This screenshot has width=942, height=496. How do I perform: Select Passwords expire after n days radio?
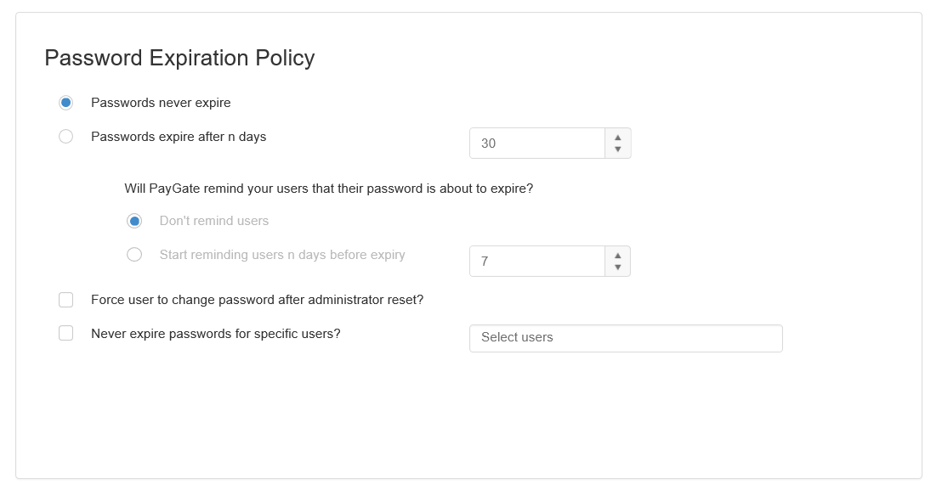[66, 136]
